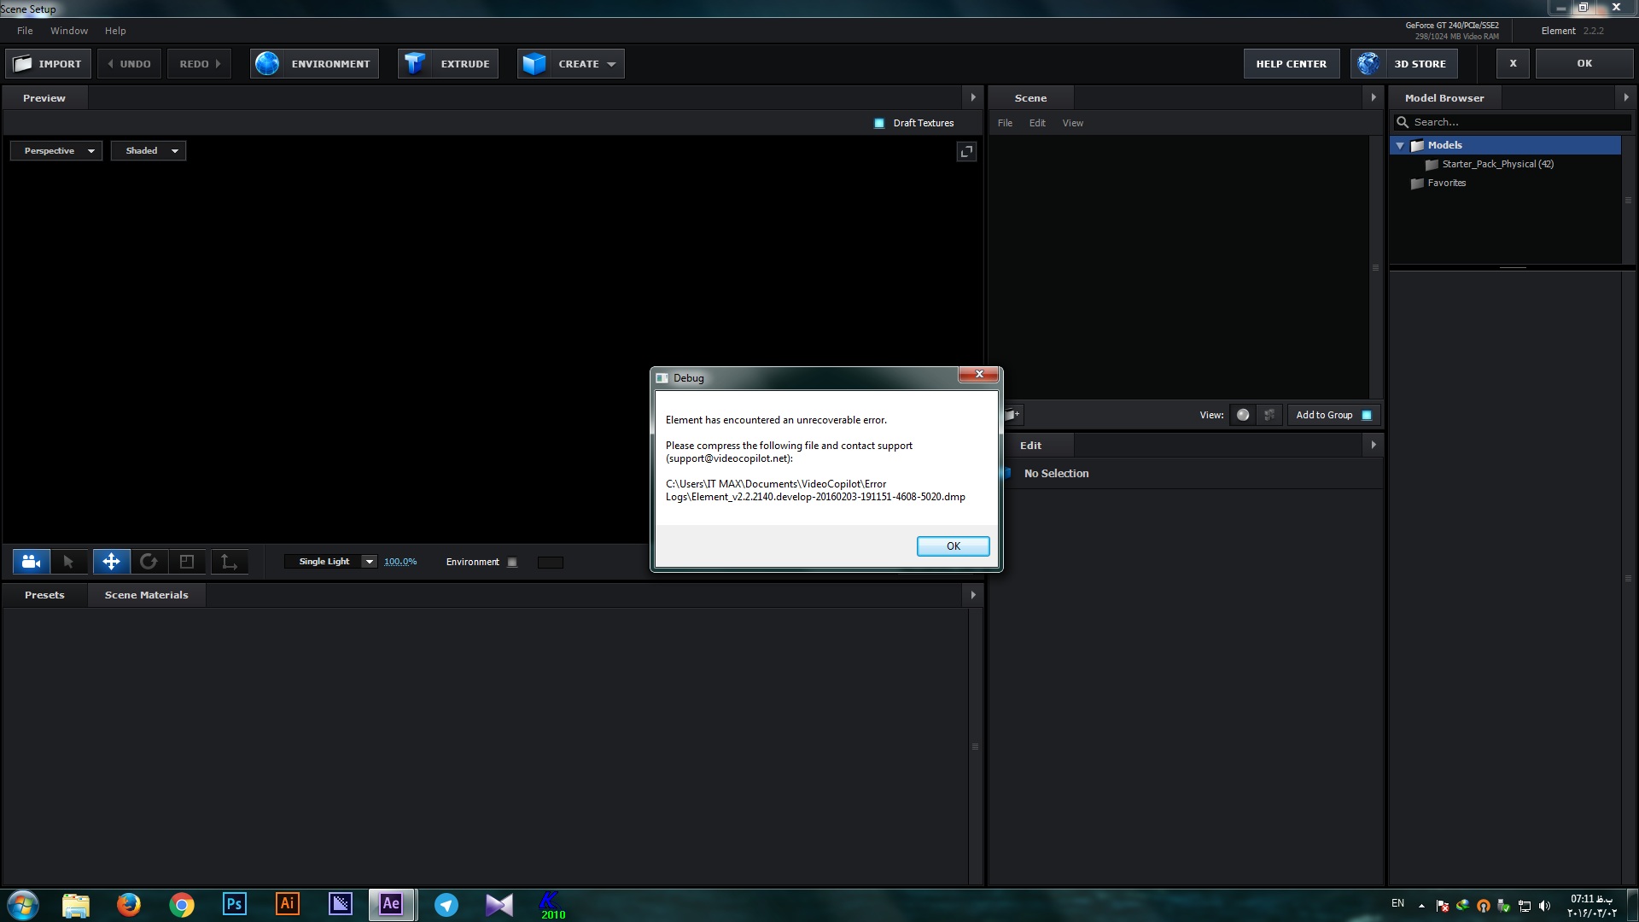
Task: Open the Shaded display mode dropdown
Action: tap(149, 151)
